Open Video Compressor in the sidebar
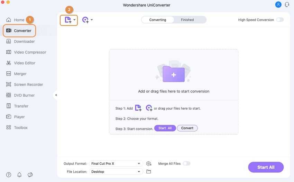This screenshot has width=294, height=182. click(x=30, y=52)
